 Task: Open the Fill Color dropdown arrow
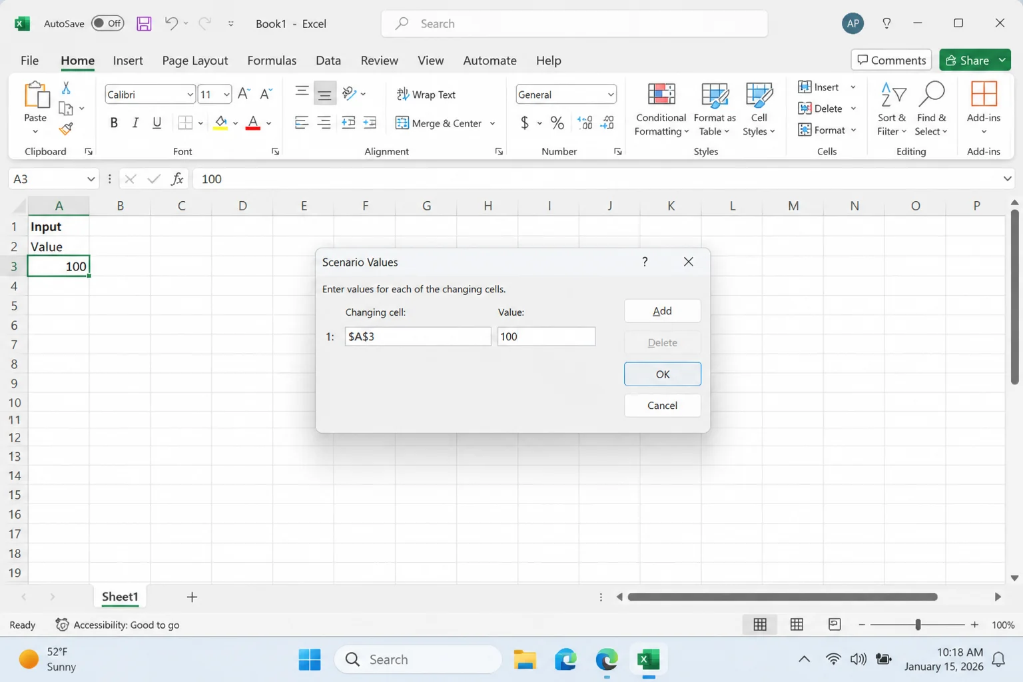point(235,123)
